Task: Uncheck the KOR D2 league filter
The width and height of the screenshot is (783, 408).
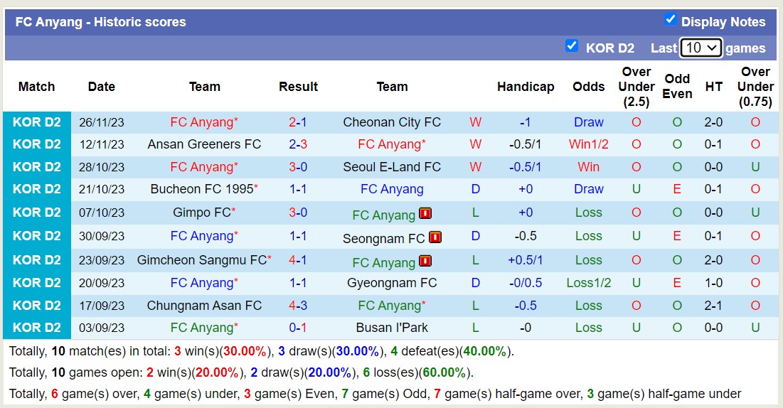Action: [572, 46]
